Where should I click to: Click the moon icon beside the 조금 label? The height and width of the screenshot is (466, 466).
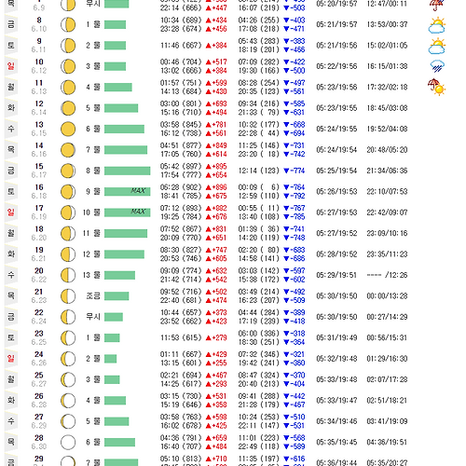(68, 296)
